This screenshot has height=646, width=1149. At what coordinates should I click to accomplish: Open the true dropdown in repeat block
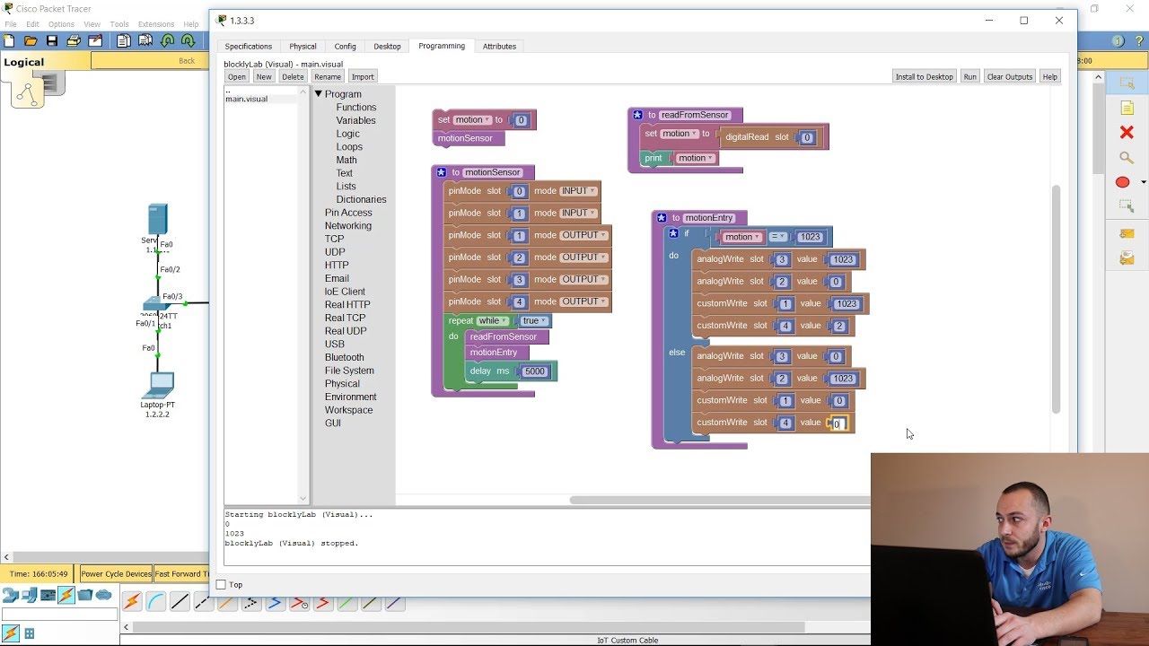[533, 321]
